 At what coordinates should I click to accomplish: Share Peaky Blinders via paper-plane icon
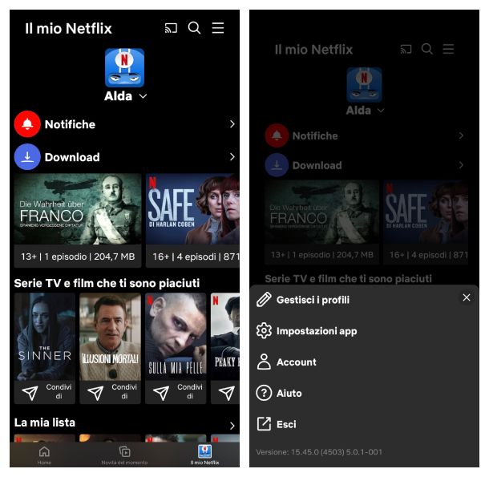click(x=226, y=393)
